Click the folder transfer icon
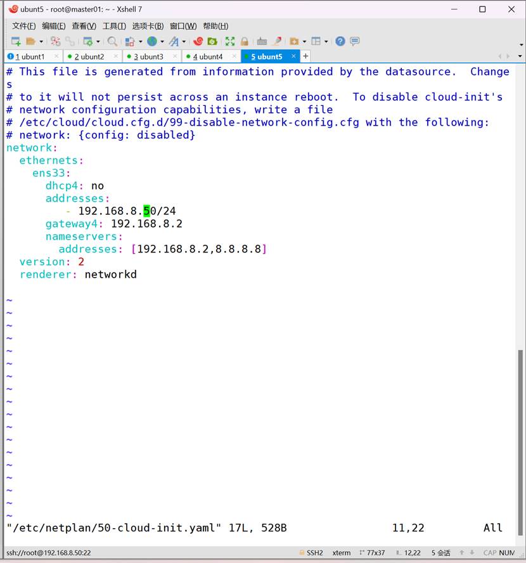Image resolution: width=526 pixels, height=563 pixels. pyautogui.click(x=294, y=41)
